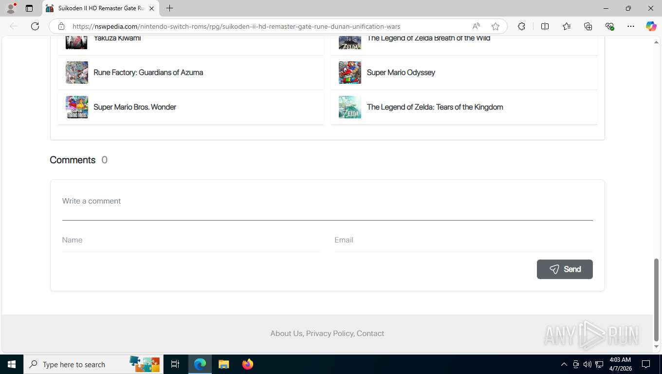The width and height of the screenshot is (662, 374).
Task: Open the Extensions puzzle icon
Action: (521, 26)
